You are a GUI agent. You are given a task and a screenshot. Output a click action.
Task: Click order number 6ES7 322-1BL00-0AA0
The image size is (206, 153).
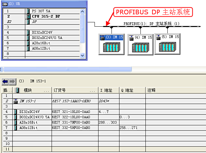pos(71,117)
